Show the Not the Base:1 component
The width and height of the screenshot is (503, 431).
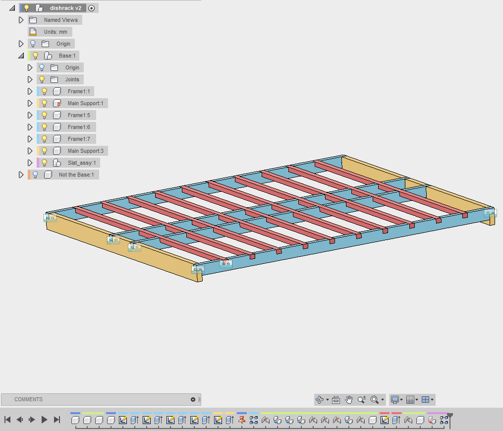click(35, 175)
